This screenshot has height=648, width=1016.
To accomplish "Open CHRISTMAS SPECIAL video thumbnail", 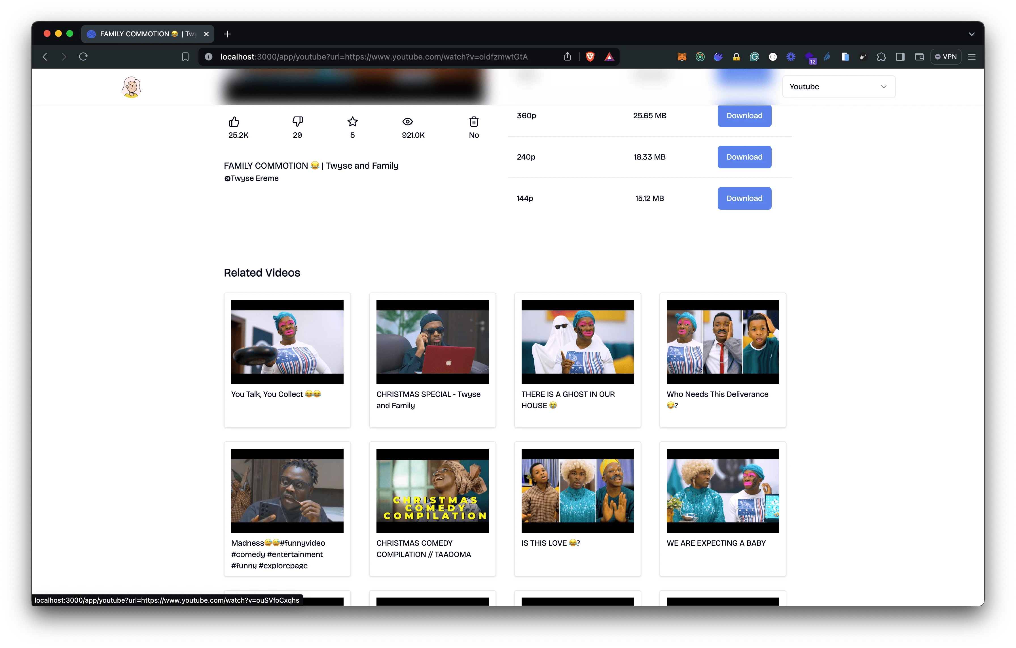I will pyautogui.click(x=432, y=342).
